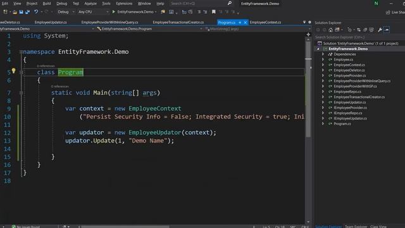Click the bookmark toolbar icon
Image resolution: width=405 pixels, height=228 pixels.
(x=214, y=12)
